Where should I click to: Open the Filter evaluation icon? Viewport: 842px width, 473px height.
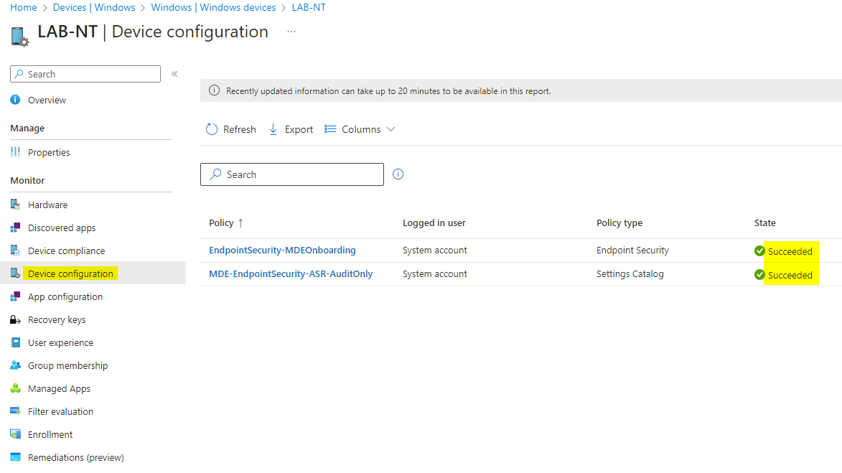(x=16, y=411)
